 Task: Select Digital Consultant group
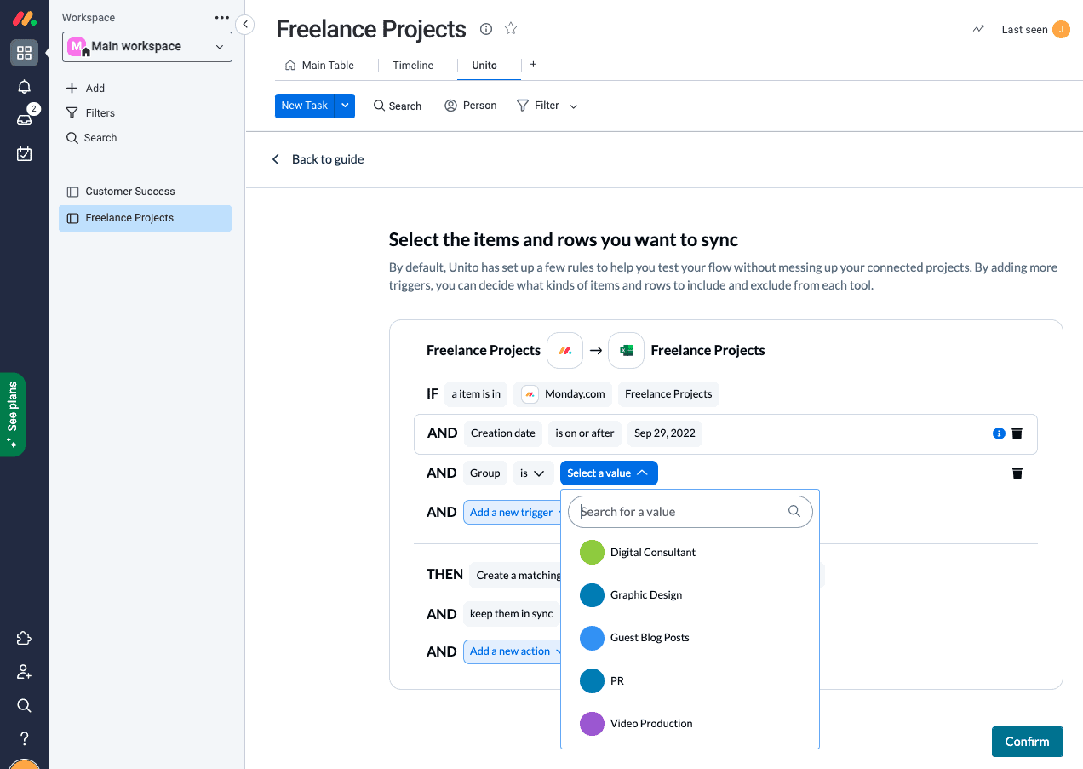point(690,553)
